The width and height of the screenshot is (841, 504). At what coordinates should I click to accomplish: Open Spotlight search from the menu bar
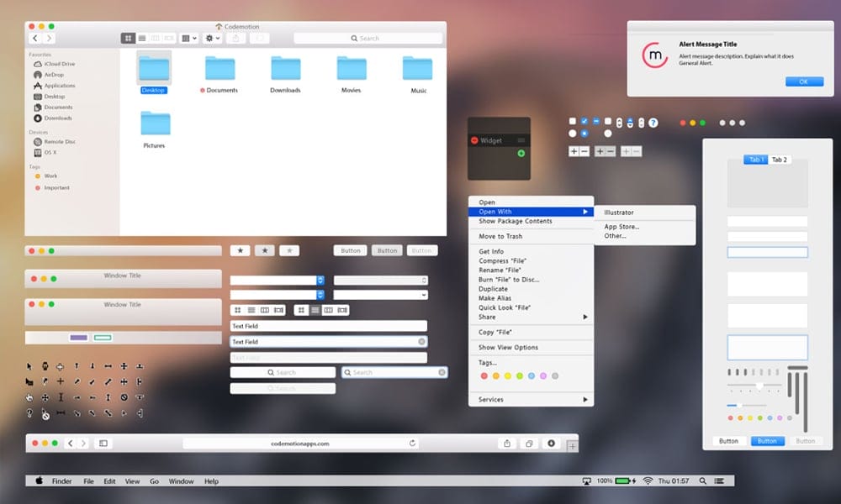point(701,481)
